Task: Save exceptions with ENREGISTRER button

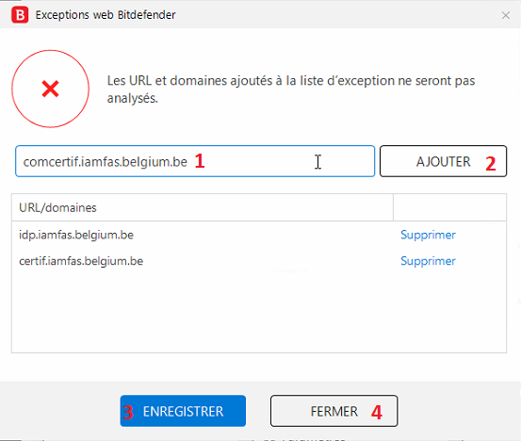Action: pos(183,411)
